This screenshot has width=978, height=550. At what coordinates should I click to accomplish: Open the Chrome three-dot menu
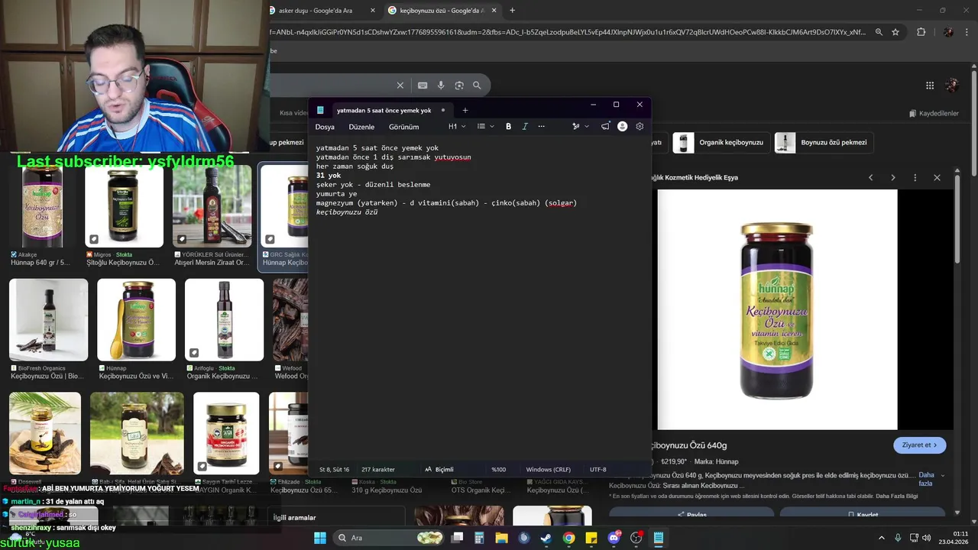[968, 32]
